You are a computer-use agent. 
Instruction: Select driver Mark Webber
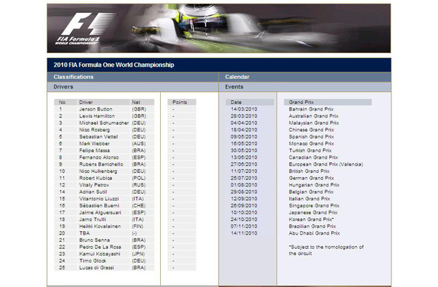click(x=94, y=143)
